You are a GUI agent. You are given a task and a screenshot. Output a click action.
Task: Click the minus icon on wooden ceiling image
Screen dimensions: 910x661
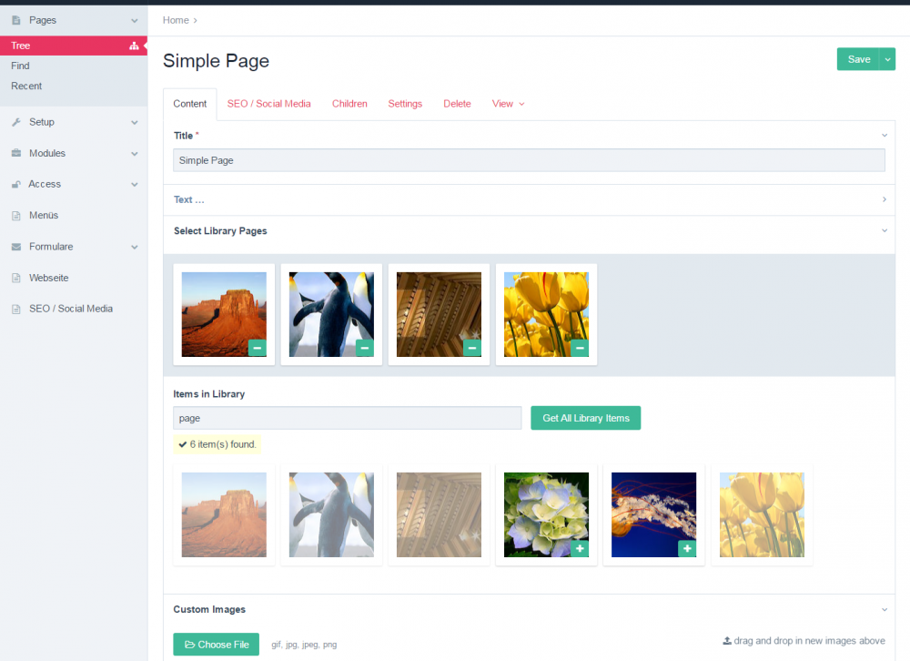pos(471,348)
